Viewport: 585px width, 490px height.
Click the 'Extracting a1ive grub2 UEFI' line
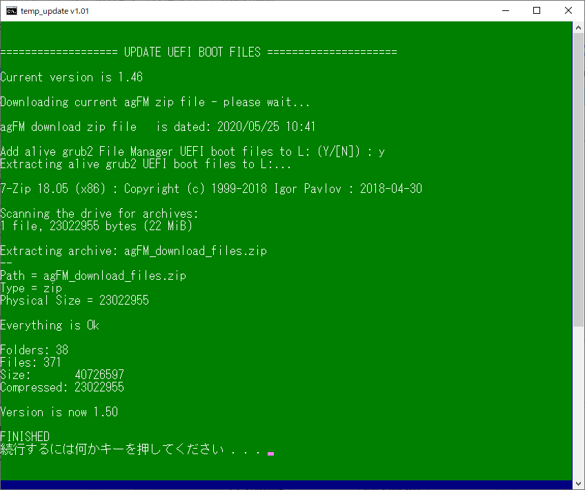pos(146,164)
